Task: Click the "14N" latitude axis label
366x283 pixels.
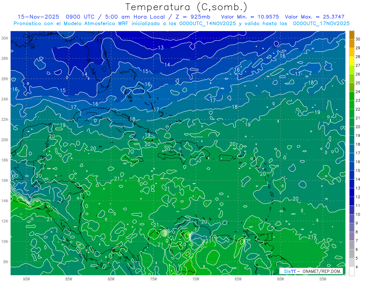Action: (5, 201)
